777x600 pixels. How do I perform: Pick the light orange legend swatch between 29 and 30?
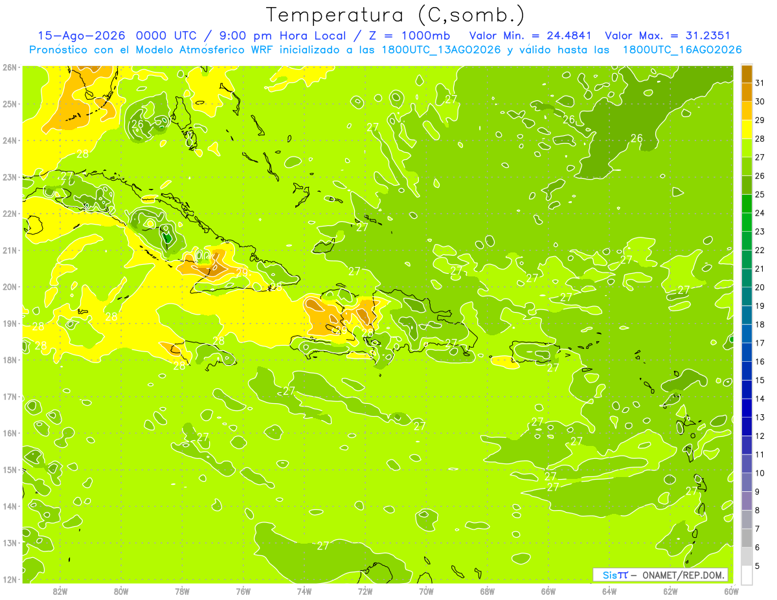pyautogui.click(x=747, y=111)
